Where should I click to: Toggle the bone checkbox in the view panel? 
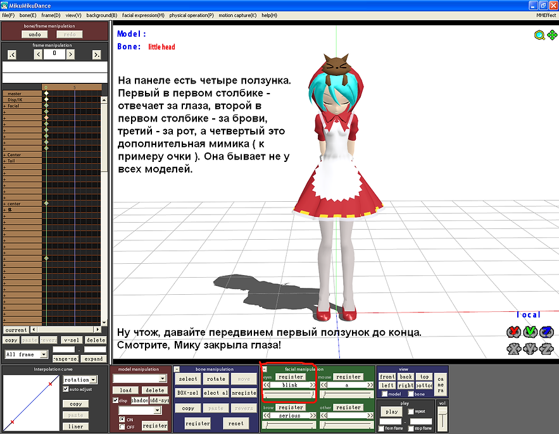411,394
